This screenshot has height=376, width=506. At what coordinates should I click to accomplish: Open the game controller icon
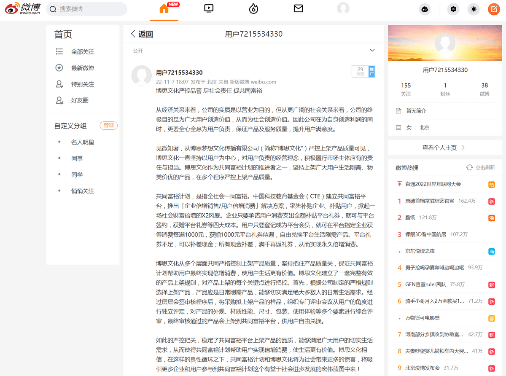(425, 9)
